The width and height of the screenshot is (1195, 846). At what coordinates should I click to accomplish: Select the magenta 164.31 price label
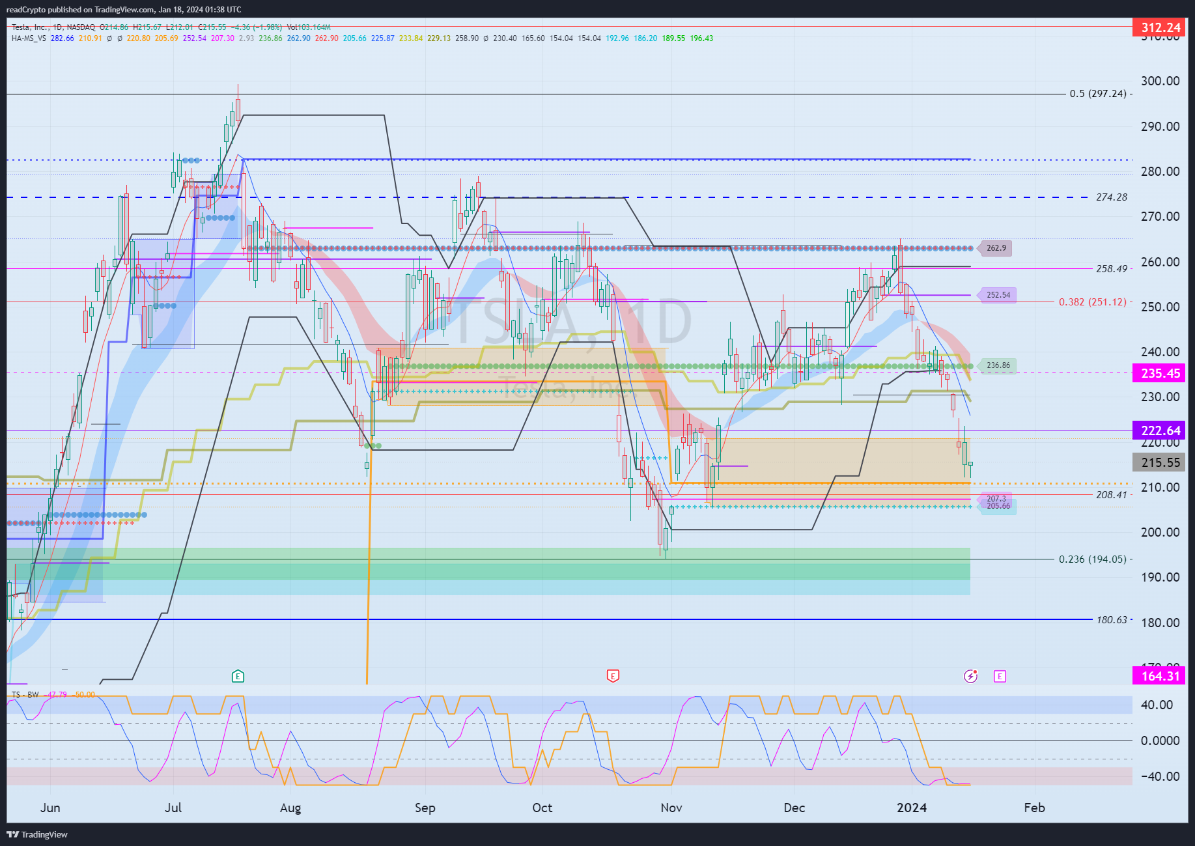pos(1160,676)
